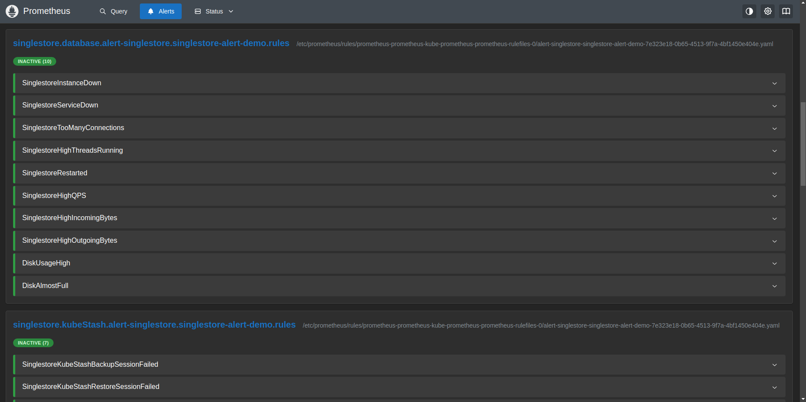Image resolution: width=806 pixels, height=402 pixels.
Task: Expand SinglestoreKubeStashBackupSessionFailed chevron
Action: (775, 365)
